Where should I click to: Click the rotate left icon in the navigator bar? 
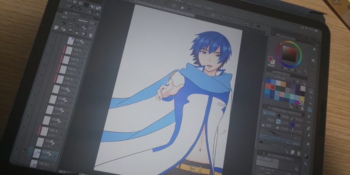(73, 7)
